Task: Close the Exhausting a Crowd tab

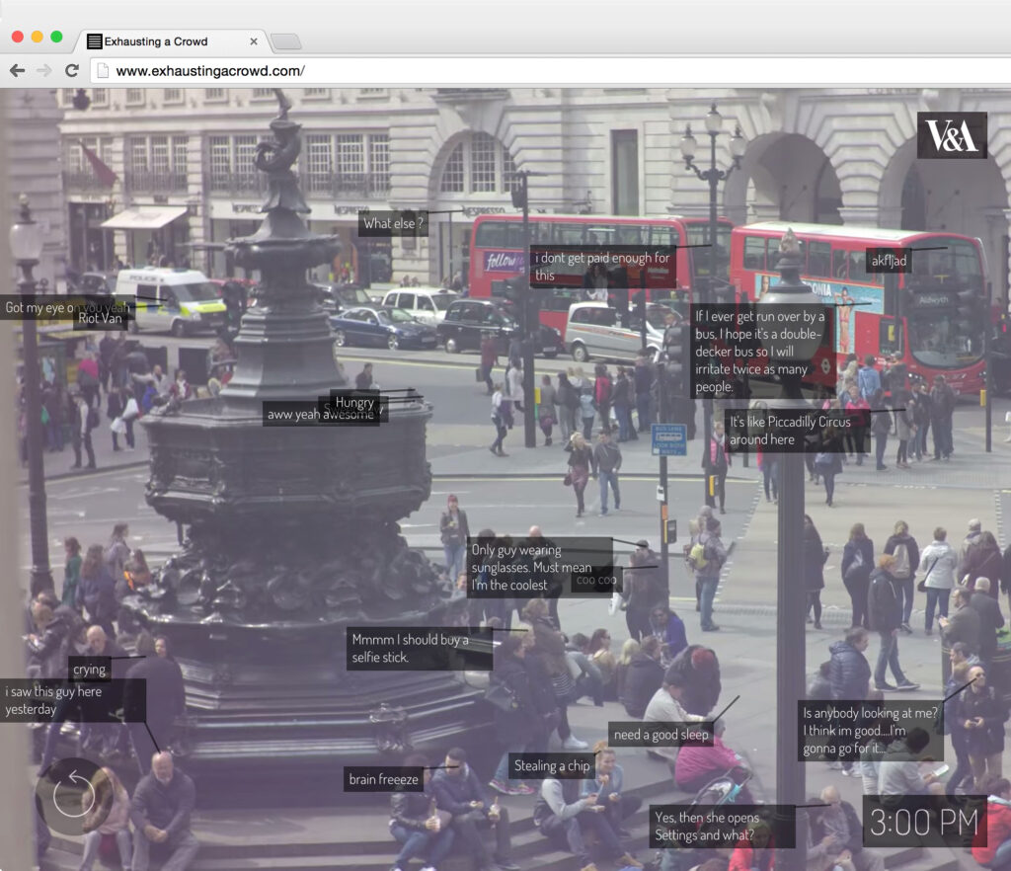Action: pos(254,41)
